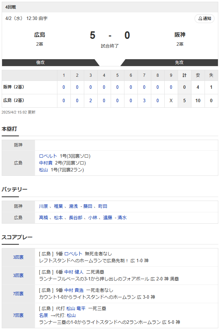The height and width of the screenshot is (331, 220).
Task: Select Hanshin 1st inning score 0
Action: pos(64,87)
